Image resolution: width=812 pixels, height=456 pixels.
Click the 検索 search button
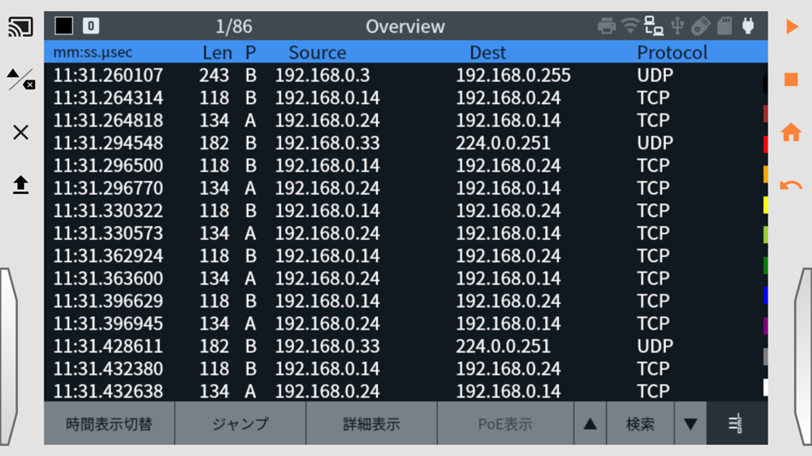click(640, 424)
